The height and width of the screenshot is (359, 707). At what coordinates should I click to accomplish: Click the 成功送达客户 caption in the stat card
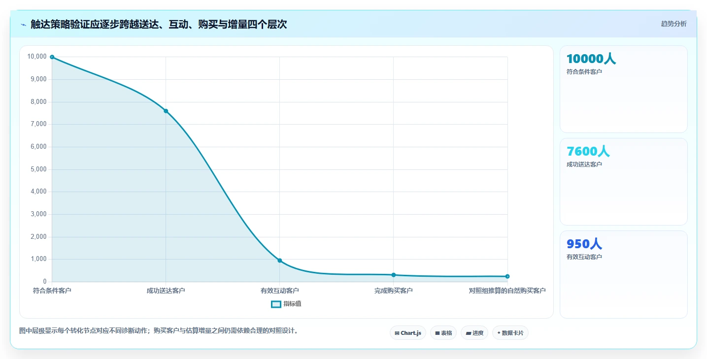point(584,164)
